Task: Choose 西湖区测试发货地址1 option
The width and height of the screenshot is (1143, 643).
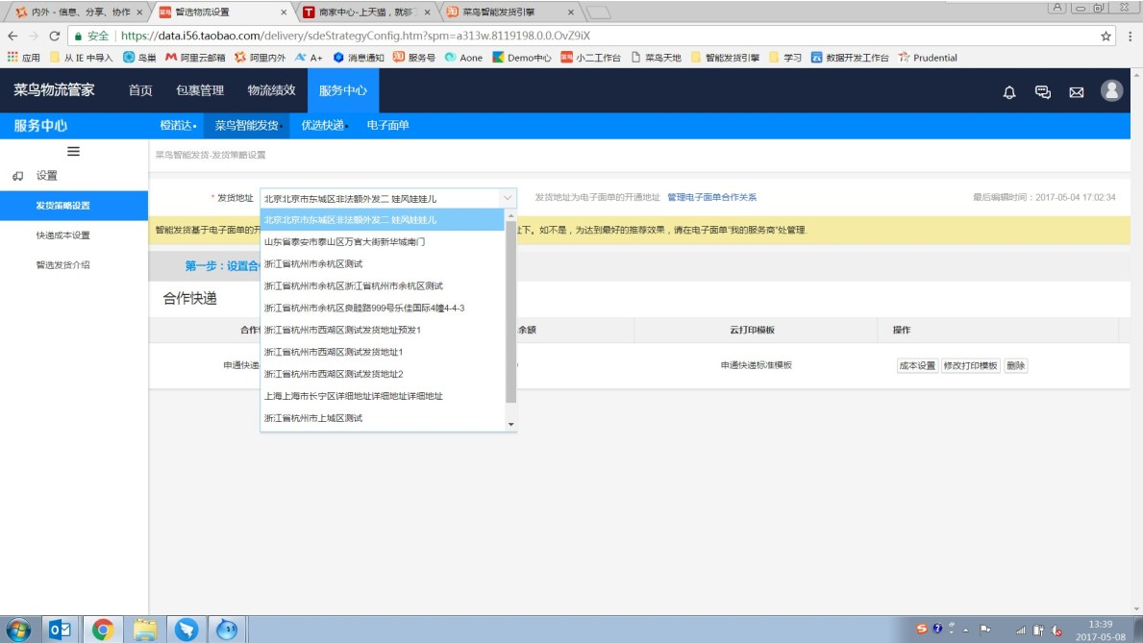Action: point(383,352)
